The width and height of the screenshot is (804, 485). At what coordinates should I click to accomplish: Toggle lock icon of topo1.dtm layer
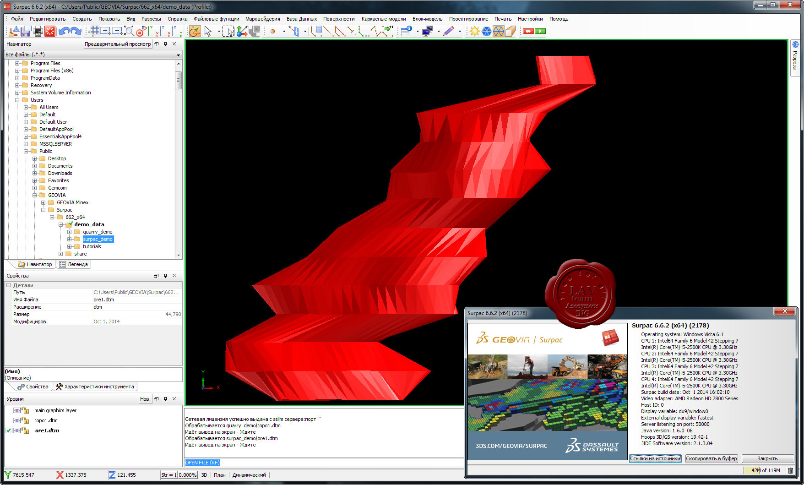pyautogui.click(x=26, y=420)
